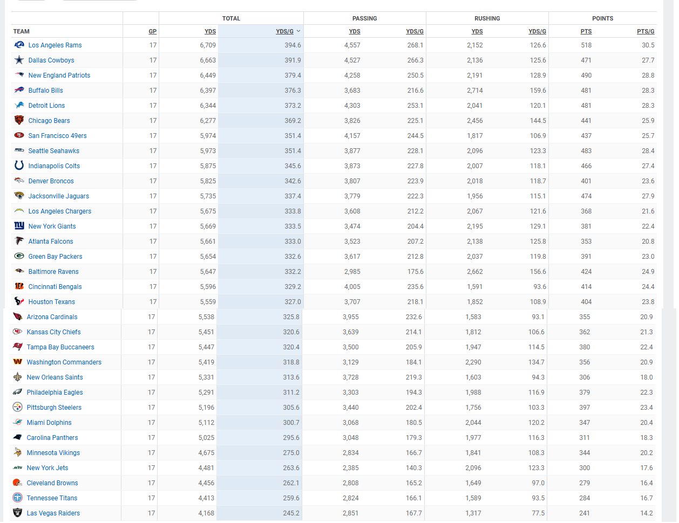Open New York Giants team link

[x=52, y=226]
